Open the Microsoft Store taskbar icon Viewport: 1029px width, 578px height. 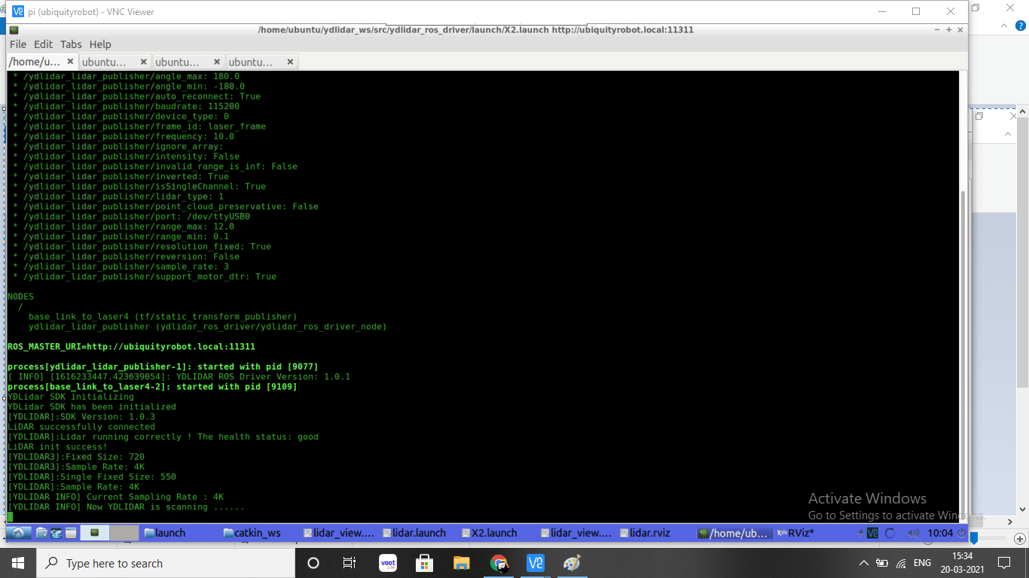pos(425,563)
